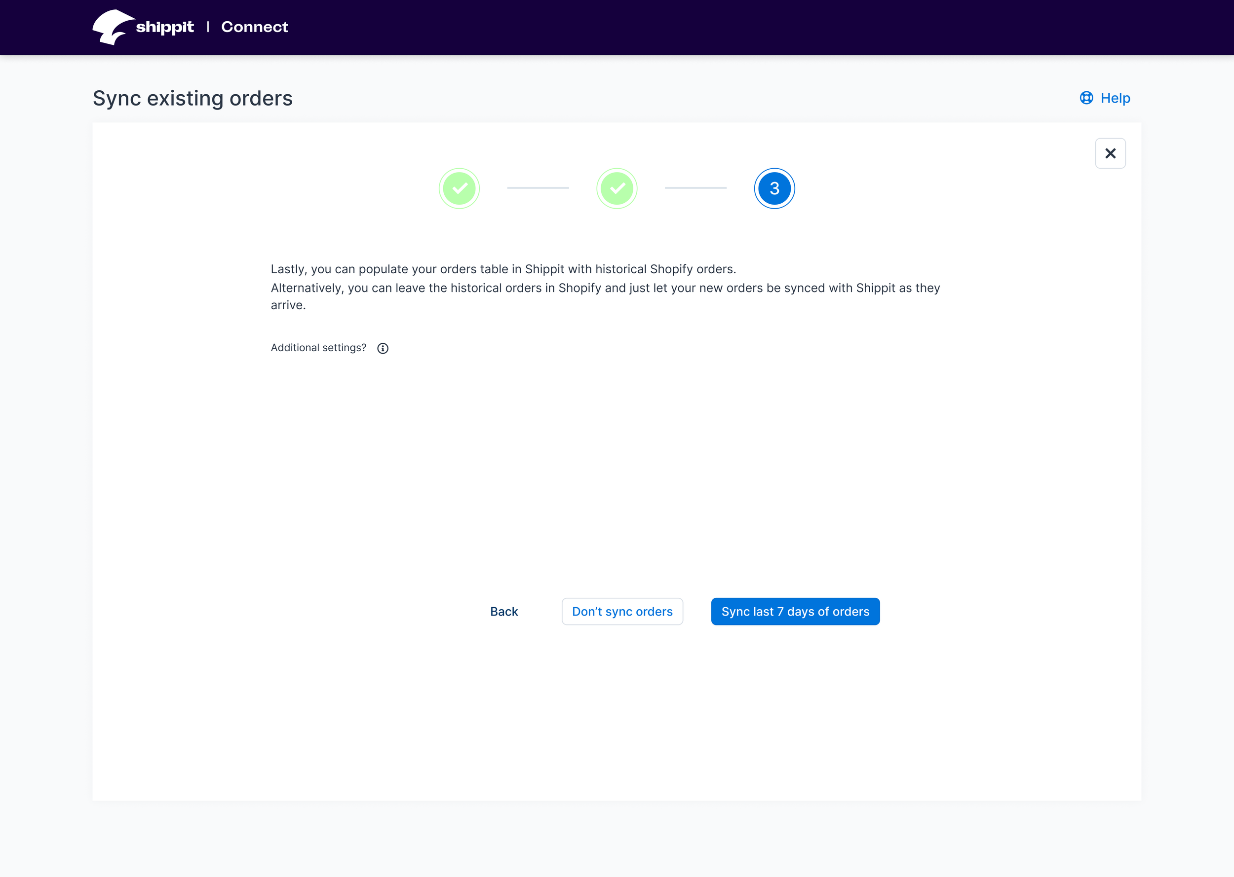Click the Alternatively paragraph text
This screenshot has width=1234, height=877.
(605, 288)
